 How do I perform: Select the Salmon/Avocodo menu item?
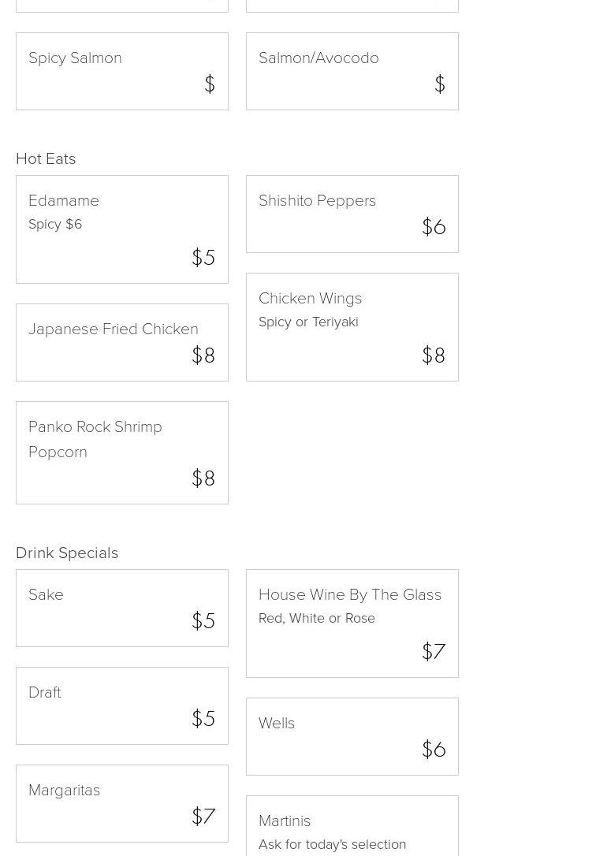click(352, 71)
